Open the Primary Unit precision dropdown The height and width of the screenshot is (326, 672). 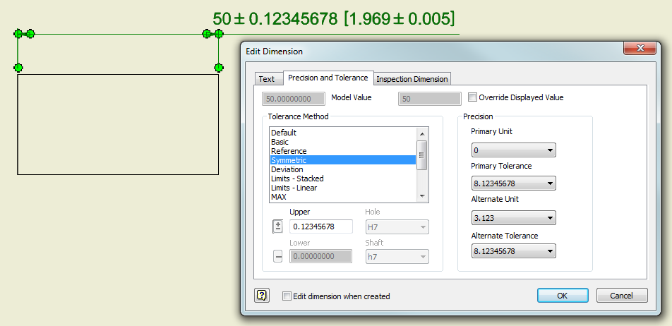513,150
